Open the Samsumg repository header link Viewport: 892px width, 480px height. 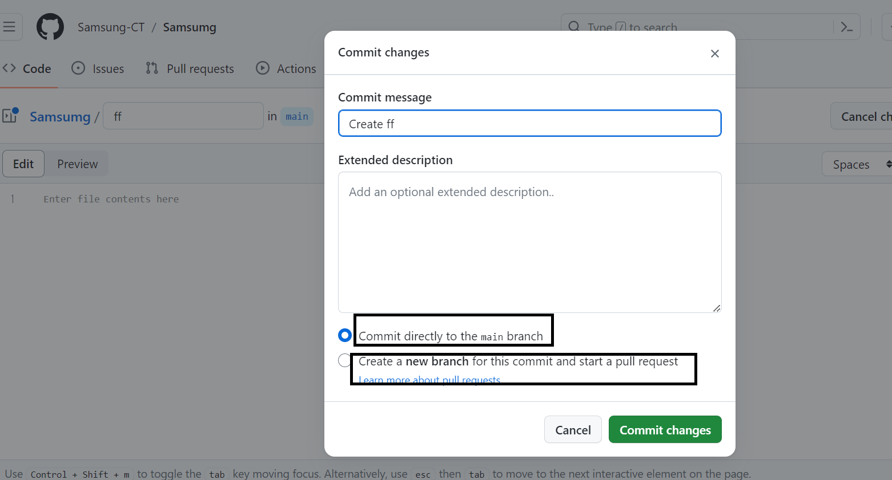pyautogui.click(x=190, y=27)
